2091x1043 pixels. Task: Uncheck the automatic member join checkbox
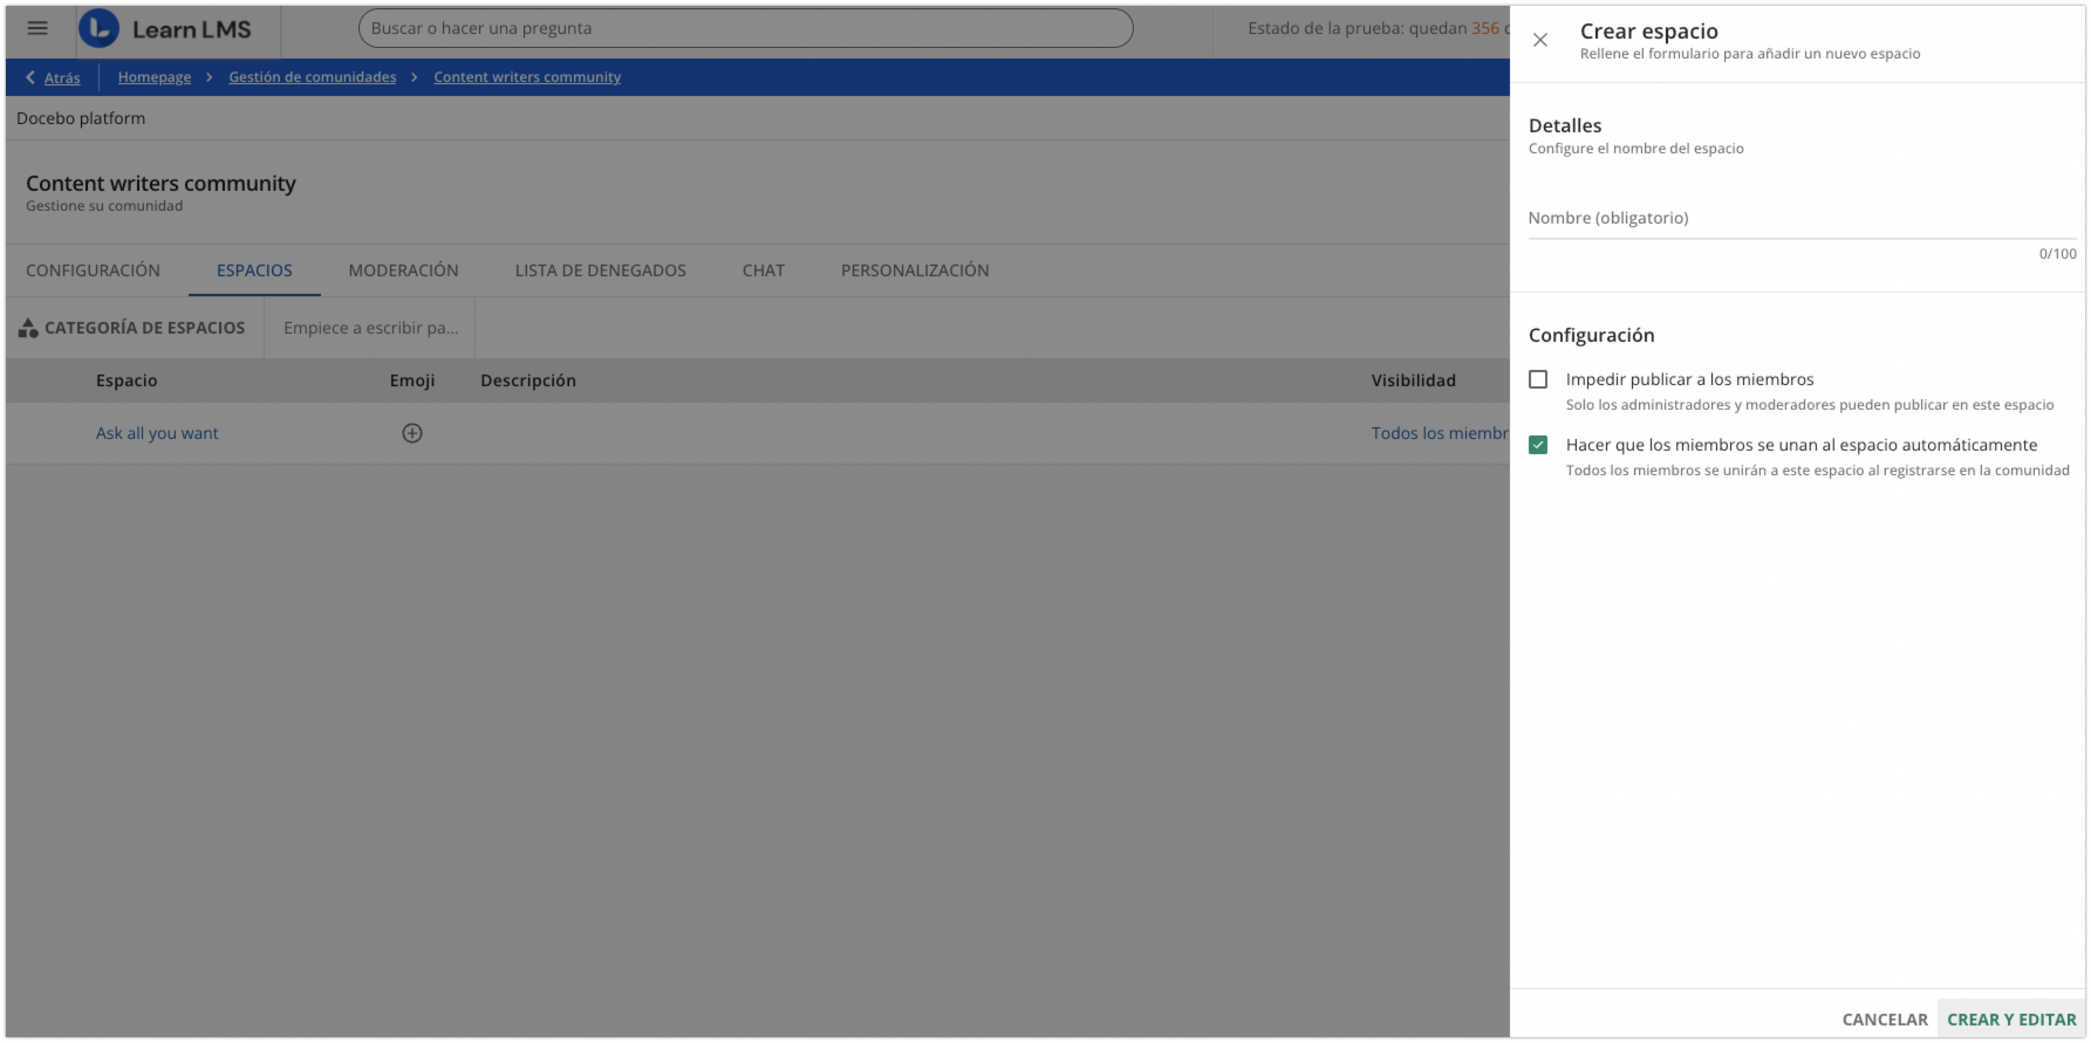tap(1537, 444)
